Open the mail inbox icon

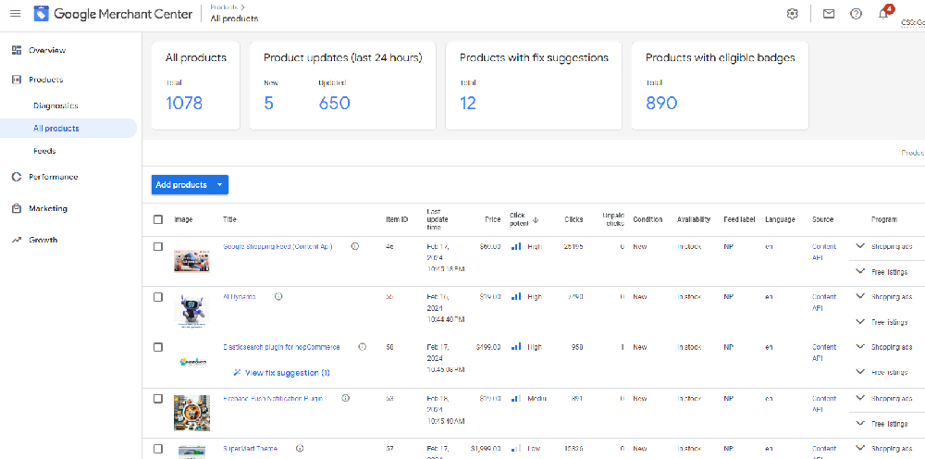828,14
